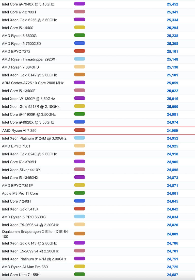Viewport: 195px width, 280px height.
Task: Click the score 25,452 for Core i9-7940X
Action: point(172,4)
